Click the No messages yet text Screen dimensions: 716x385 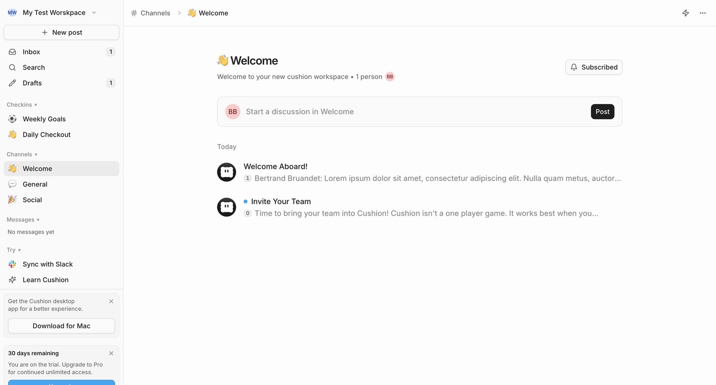(31, 232)
